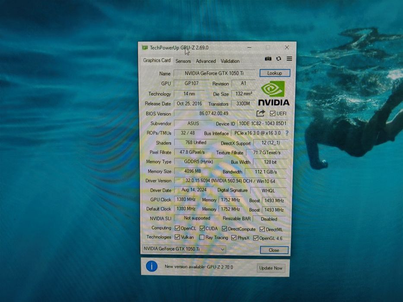Click the BIOS export share icon
The height and width of the screenshot is (302, 403).
click(x=260, y=113)
